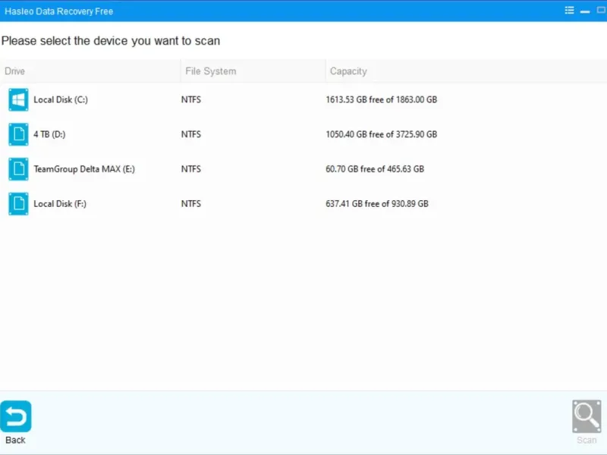Viewport: 607px width, 455px height.
Task: Go back using the Back arrow icon
Action: pyautogui.click(x=16, y=416)
